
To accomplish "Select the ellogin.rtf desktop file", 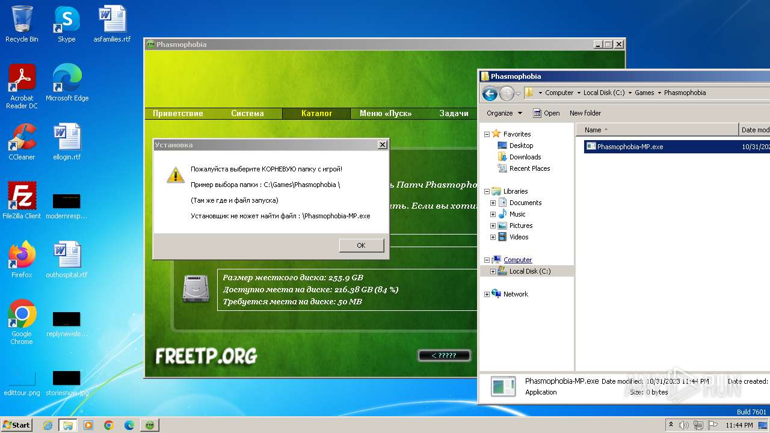I will pos(67,142).
